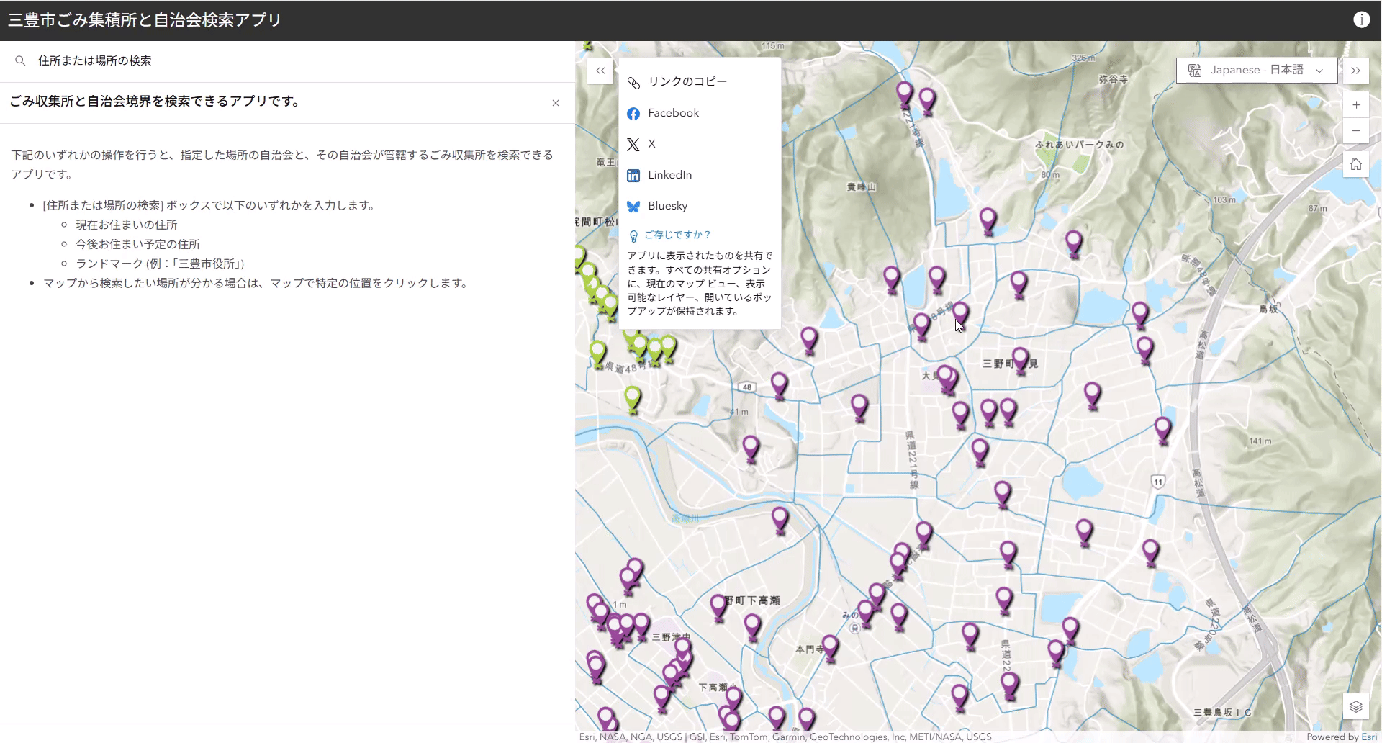Screen dimensions: 1382x743
Task: Click the Bluesky butterfly icon
Action: (x=633, y=207)
